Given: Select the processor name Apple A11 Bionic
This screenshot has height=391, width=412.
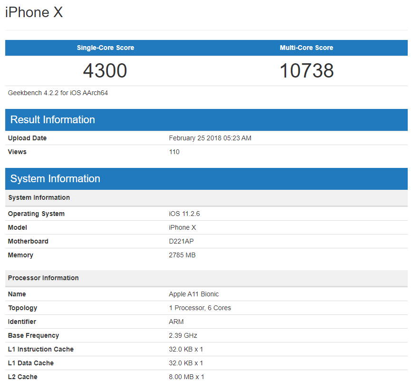Looking at the screenshot, I should click(x=194, y=294).
